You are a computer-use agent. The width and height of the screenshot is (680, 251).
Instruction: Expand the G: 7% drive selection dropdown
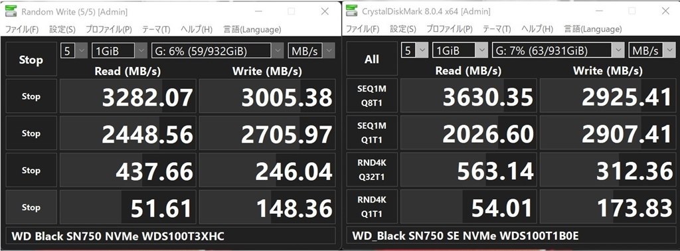tap(558, 50)
